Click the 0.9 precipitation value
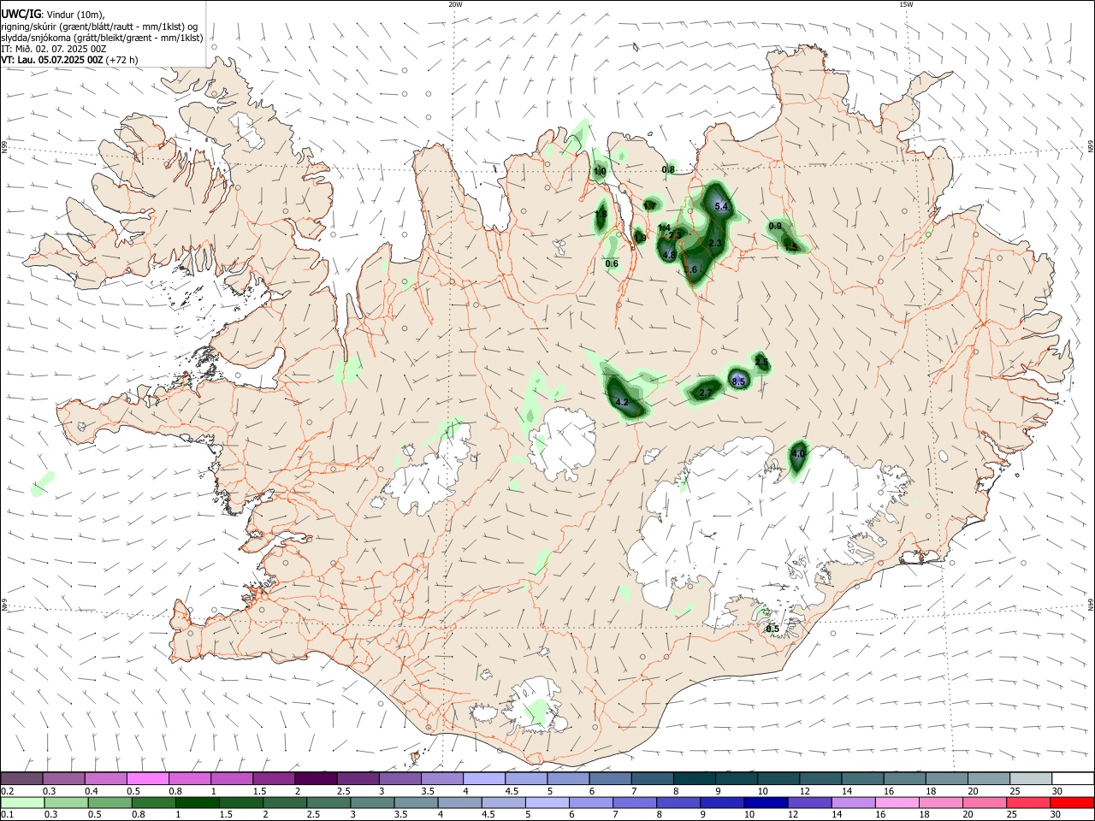The image size is (1095, 821). (775, 226)
